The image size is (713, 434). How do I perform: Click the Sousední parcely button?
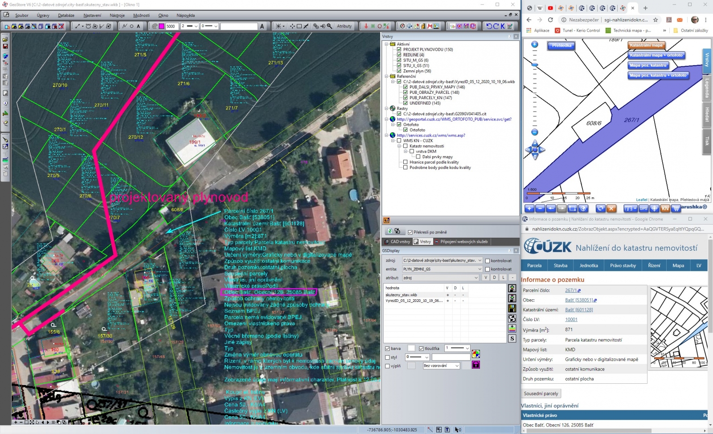pos(541,394)
